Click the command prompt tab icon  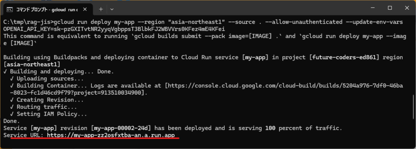click(x=9, y=9)
